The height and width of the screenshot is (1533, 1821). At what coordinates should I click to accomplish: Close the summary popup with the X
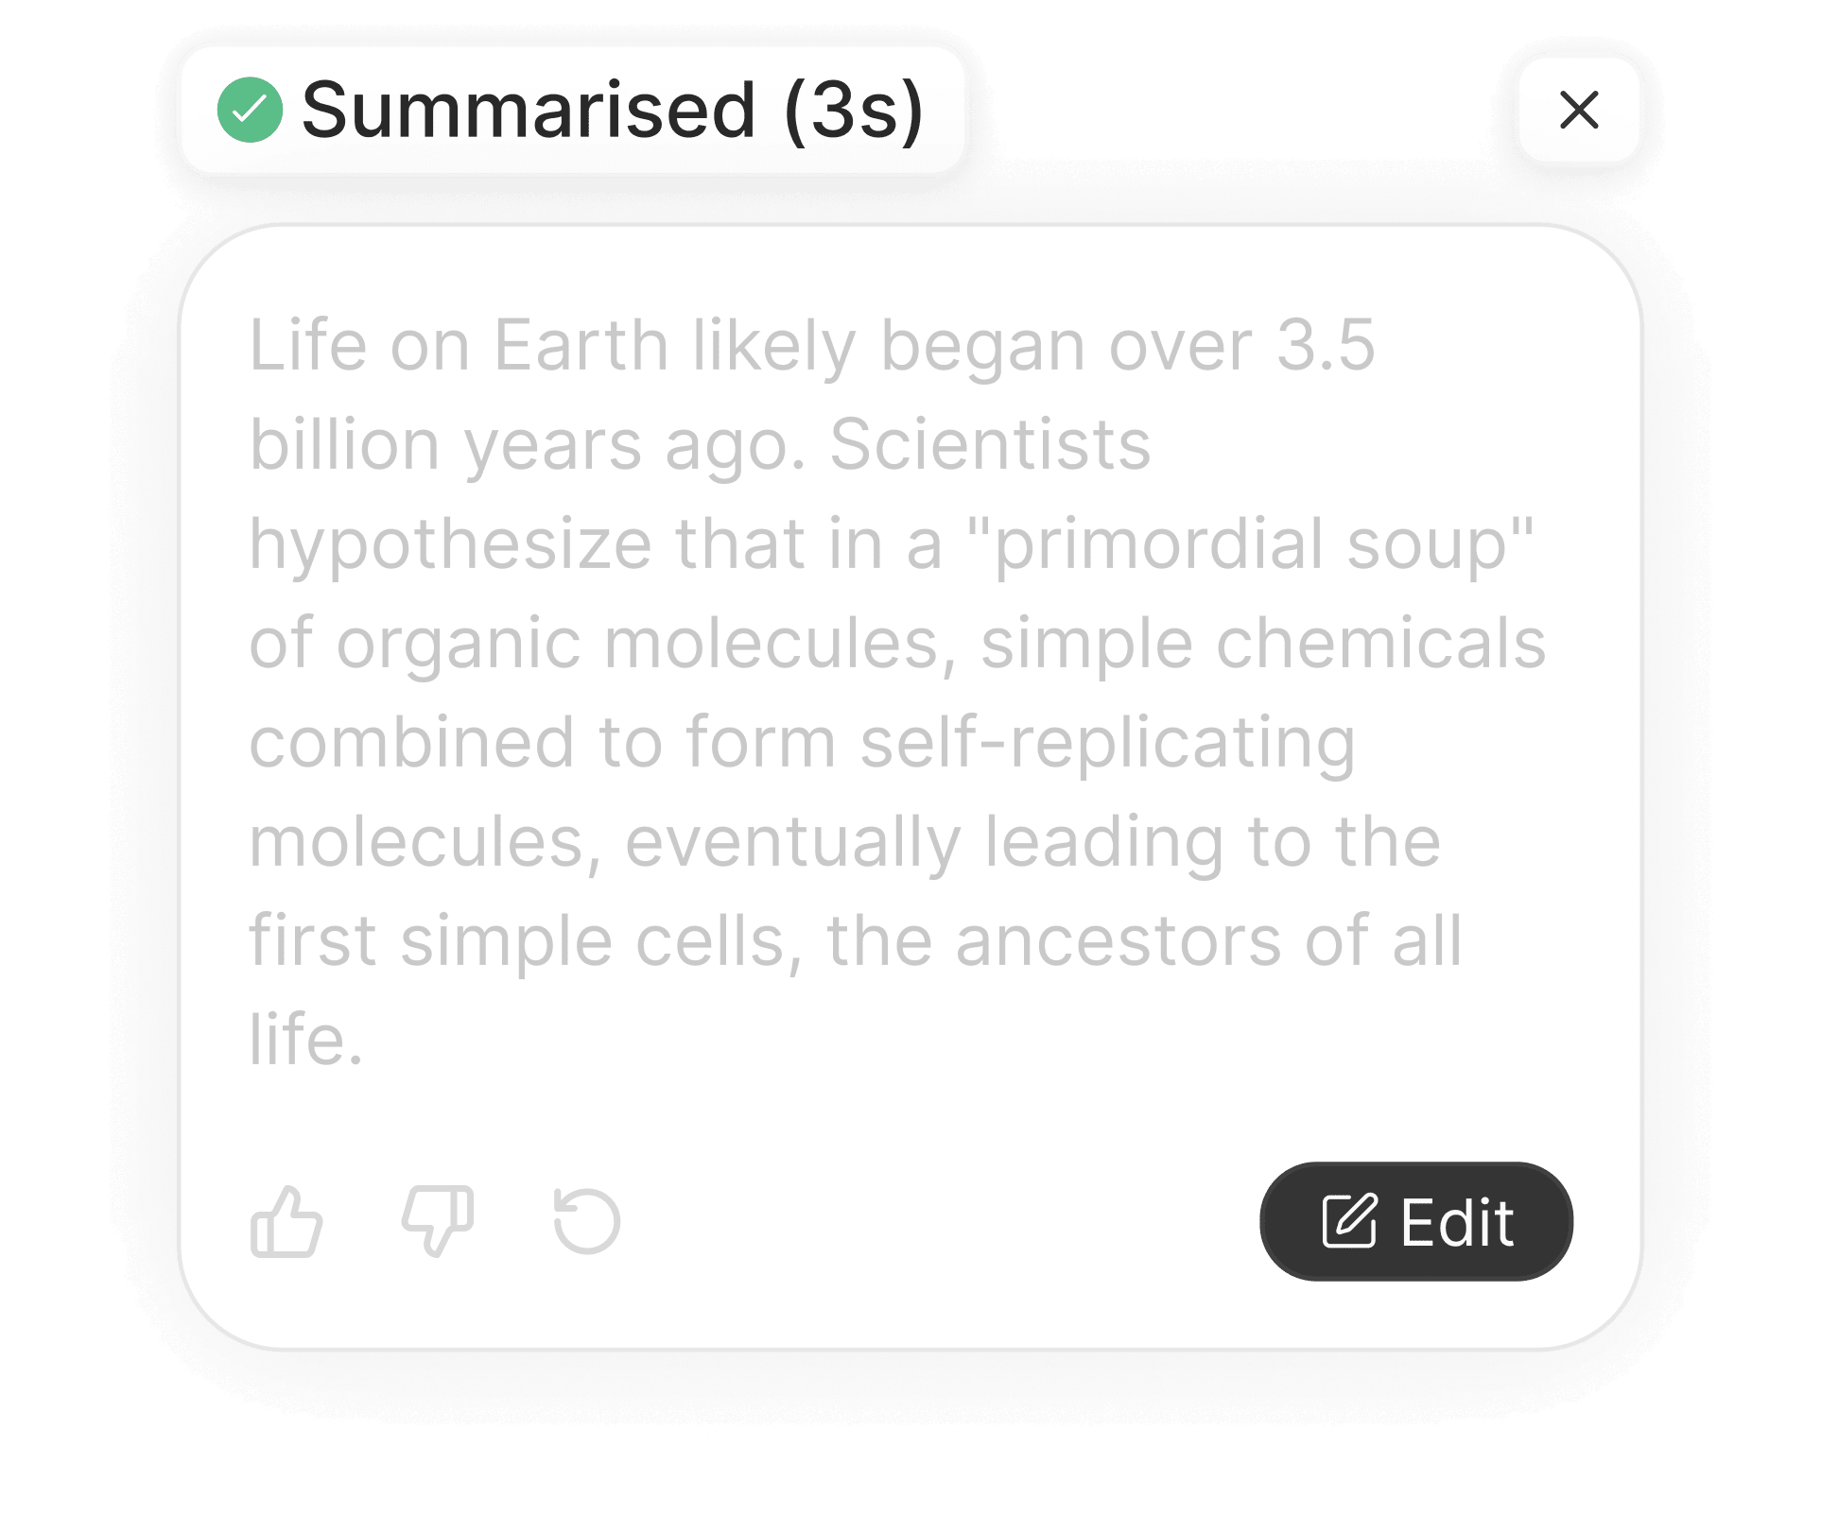tap(1578, 110)
